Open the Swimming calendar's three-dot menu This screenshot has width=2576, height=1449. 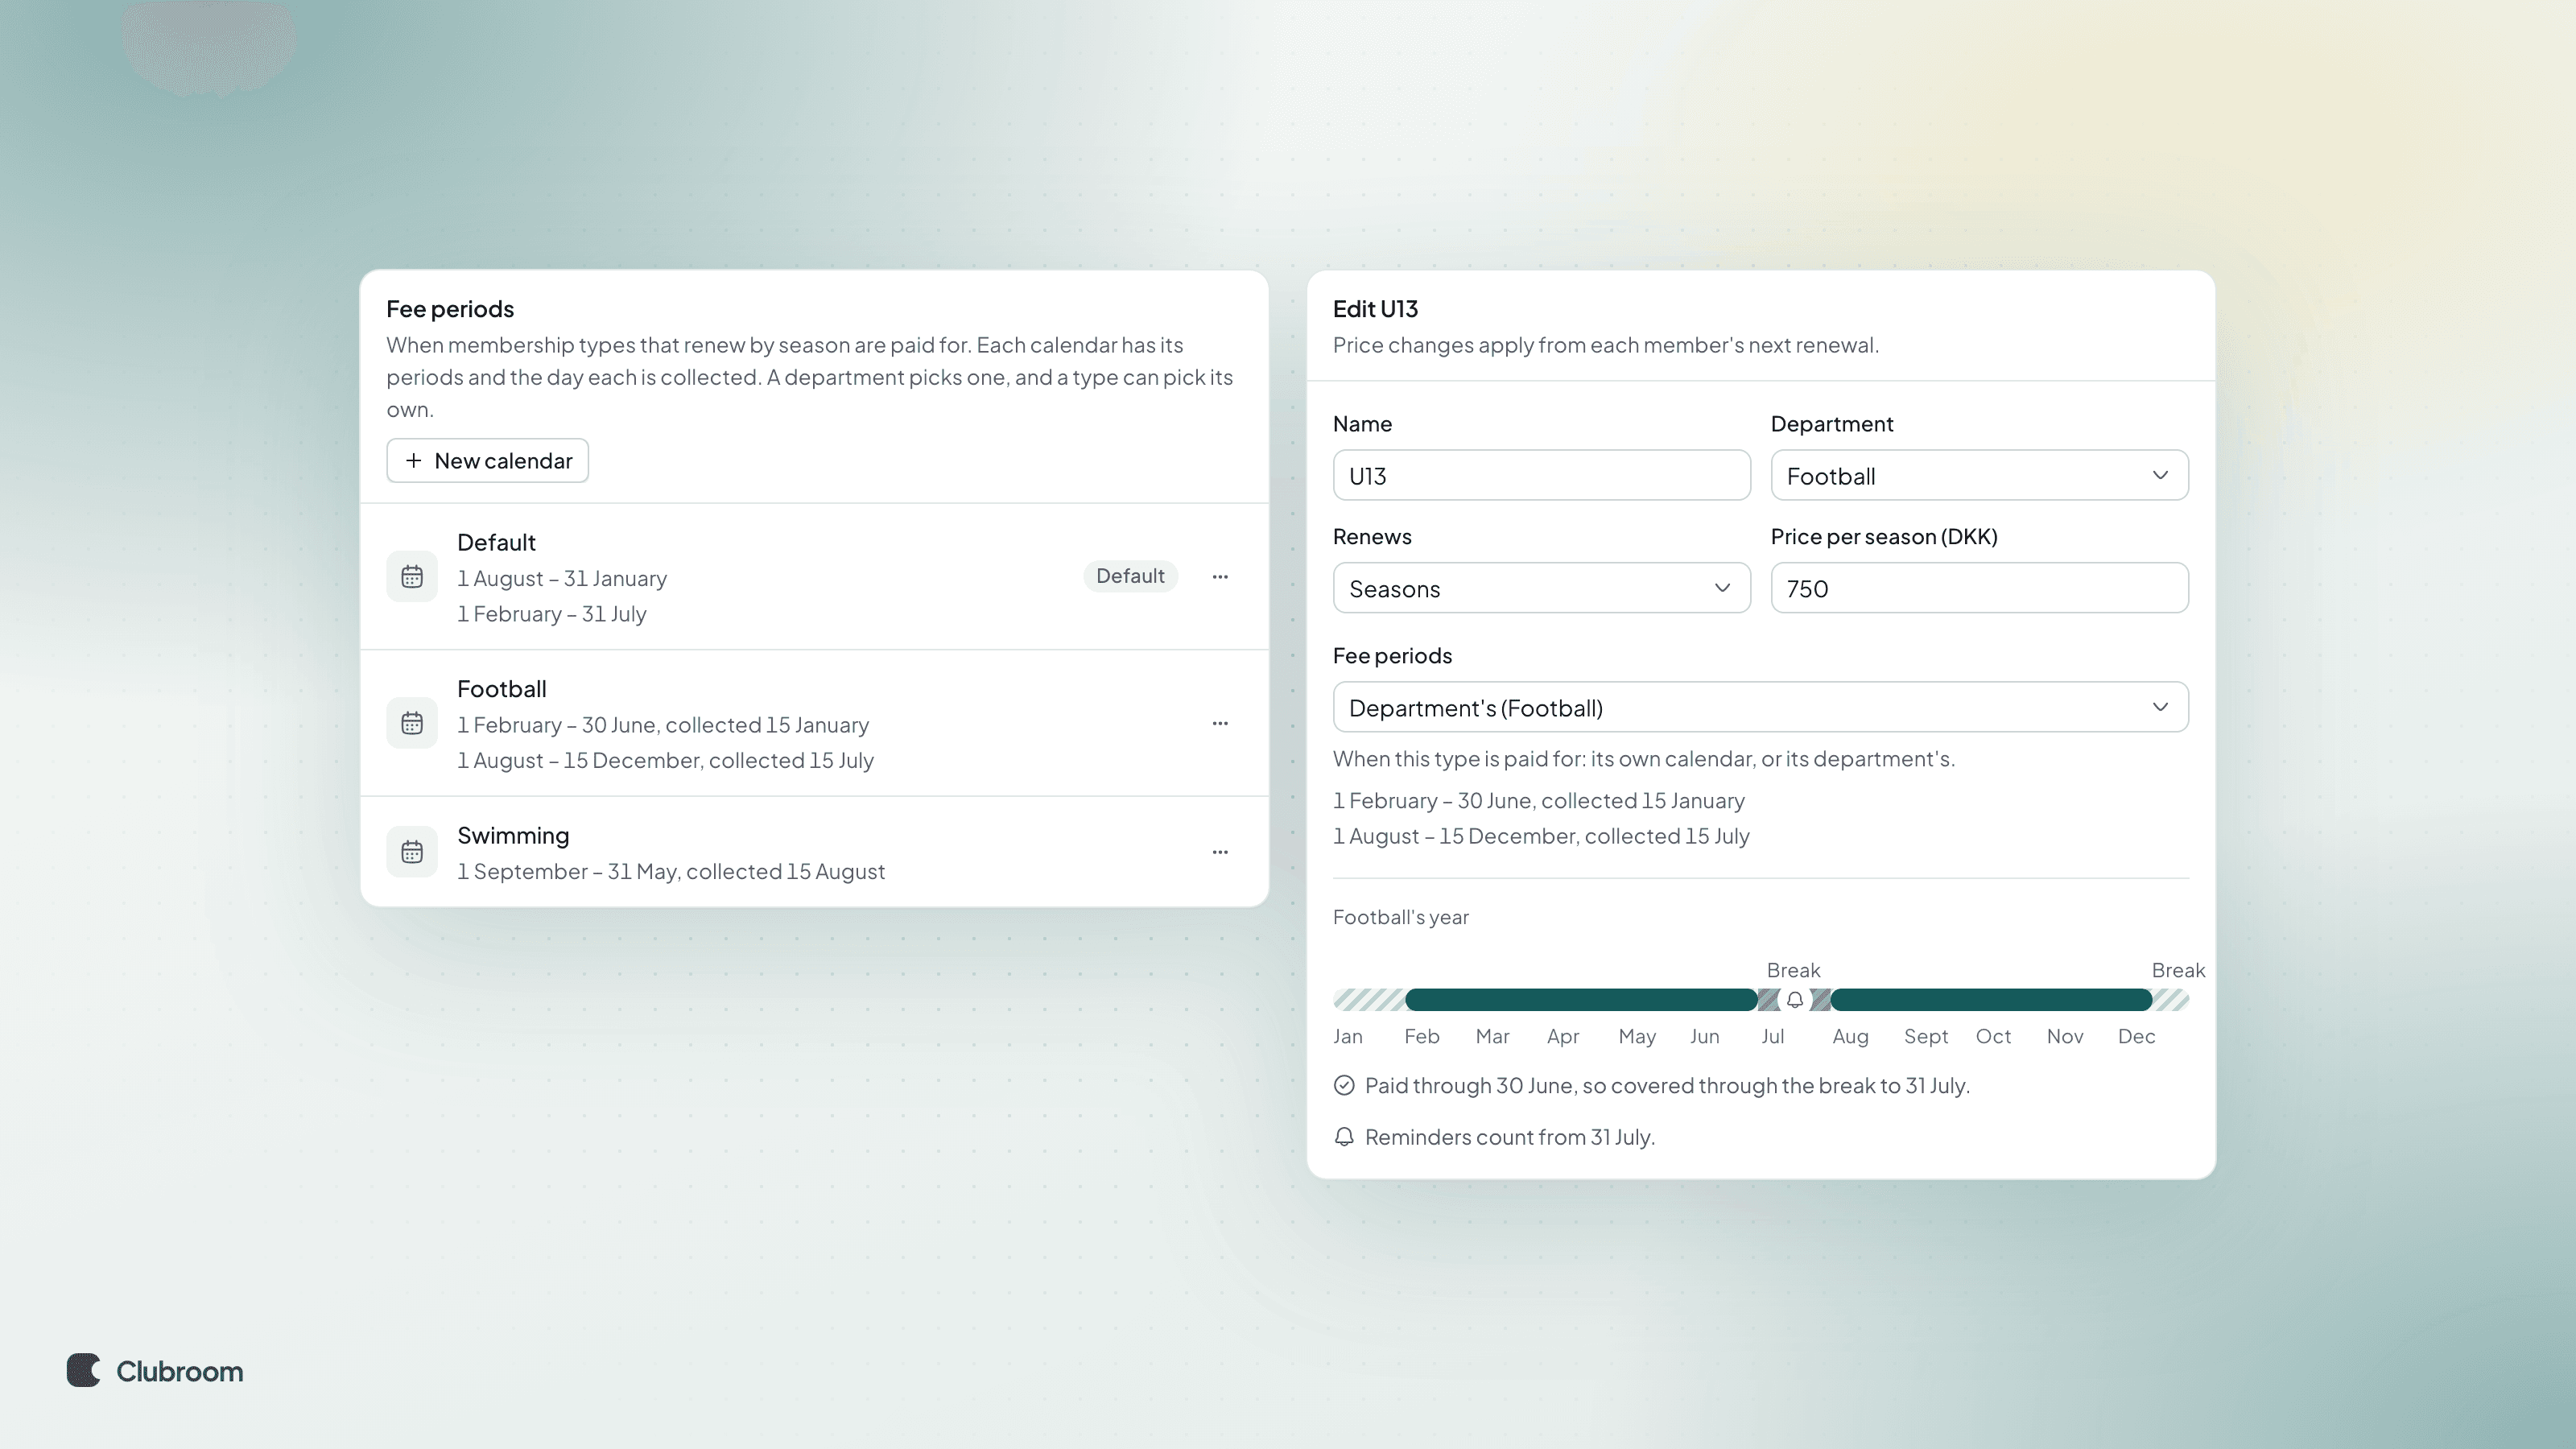click(1220, 852)
